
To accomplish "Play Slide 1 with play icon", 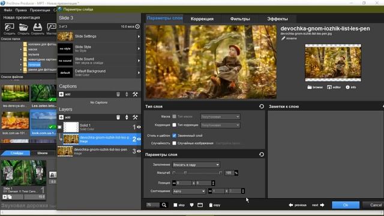I will pos(5,197).
